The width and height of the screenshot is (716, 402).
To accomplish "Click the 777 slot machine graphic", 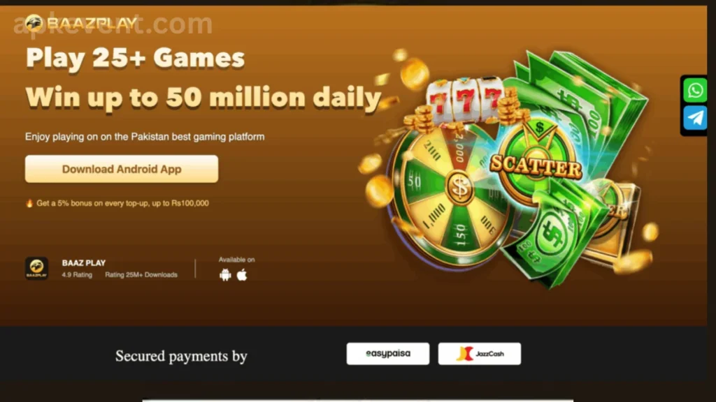I will coord(465,100).
